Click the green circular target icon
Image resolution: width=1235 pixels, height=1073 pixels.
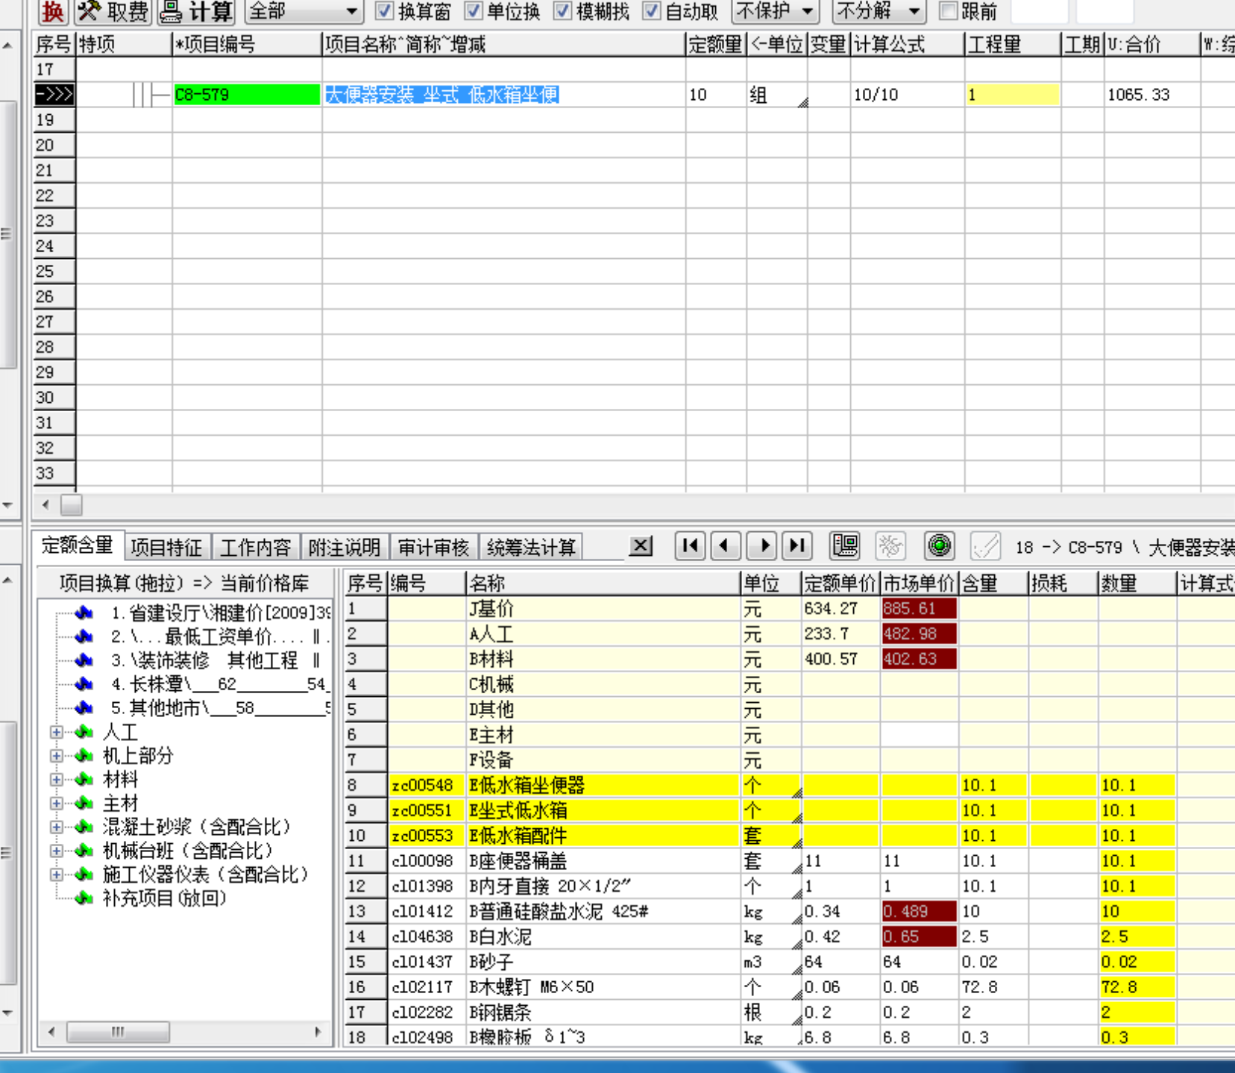tap(940, 546)
